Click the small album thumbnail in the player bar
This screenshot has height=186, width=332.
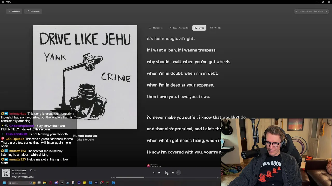pos(6,173)
